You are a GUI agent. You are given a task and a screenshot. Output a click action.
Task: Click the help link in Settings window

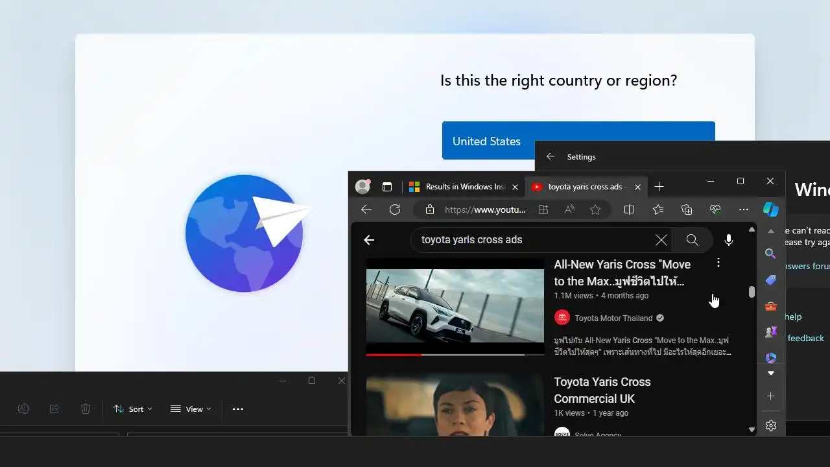(x=792, y=317)
